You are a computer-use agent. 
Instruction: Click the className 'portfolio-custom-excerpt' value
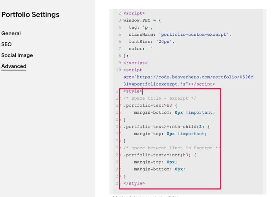(194, 35)
